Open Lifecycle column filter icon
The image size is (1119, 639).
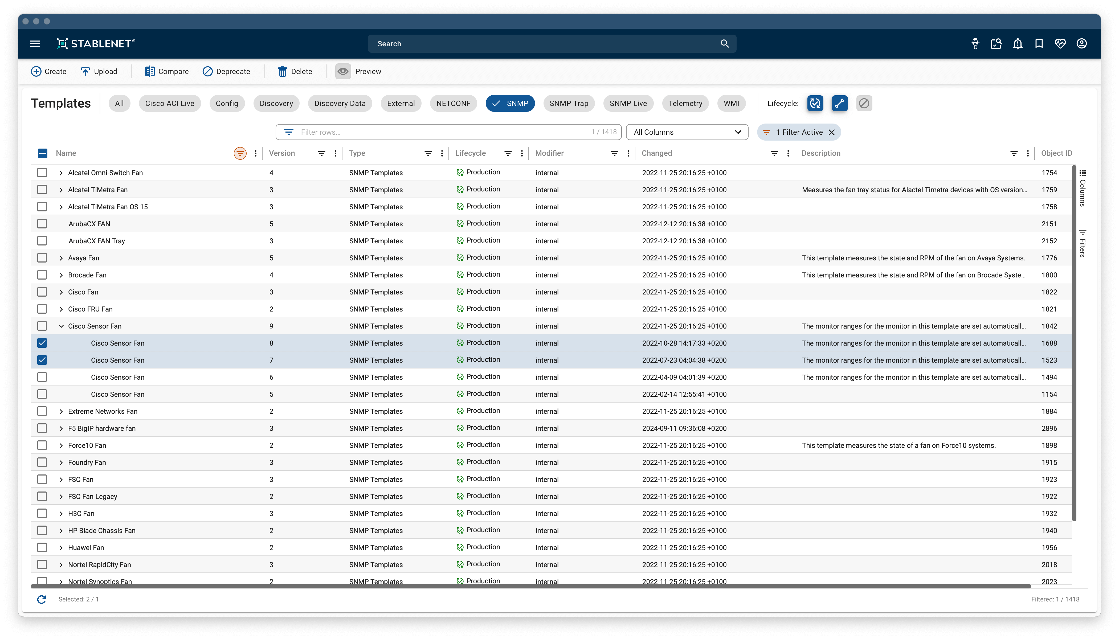point(508,153)
